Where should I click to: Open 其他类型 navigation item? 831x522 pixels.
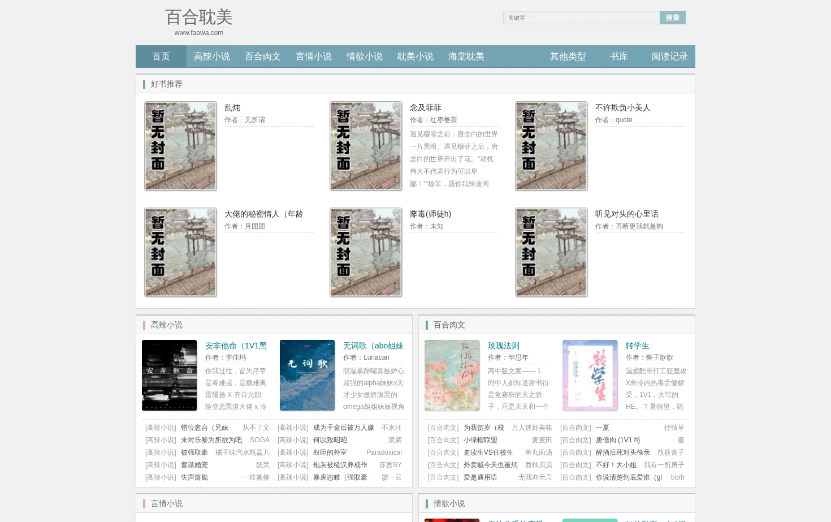point(568,57)
